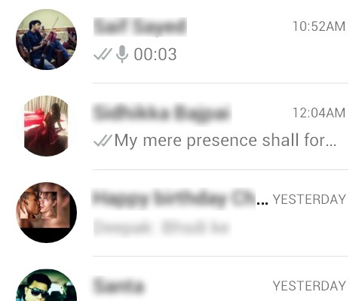This screenshot has height=301, width=362.
Task: Open profile photo of man reading book
Action: coord(46,39)
